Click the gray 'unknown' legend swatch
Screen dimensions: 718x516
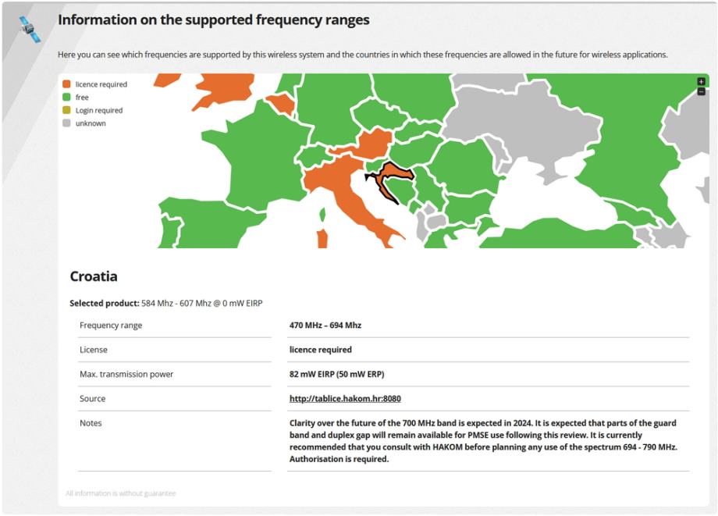pyautogui.click(x=67, y=123)
